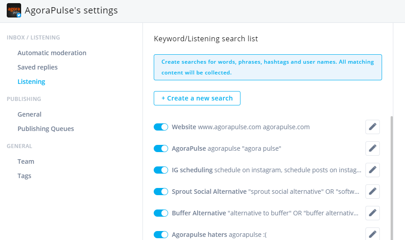Image resolution: width=405 pixels, height=240 pixels.
Task: Open the Tags settings page
Action: click(24, 176)
